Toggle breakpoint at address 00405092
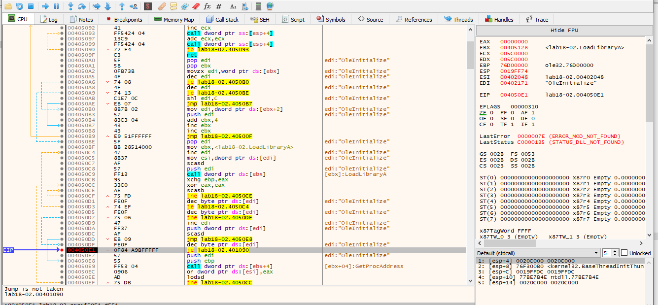658x305 pixels. coord(62,28)
